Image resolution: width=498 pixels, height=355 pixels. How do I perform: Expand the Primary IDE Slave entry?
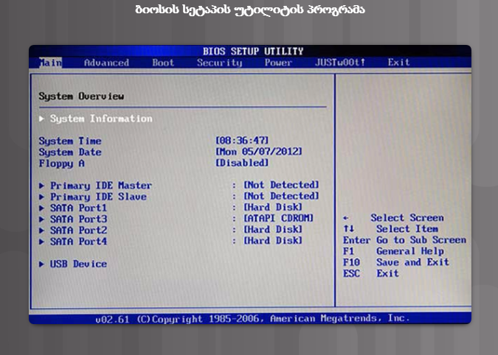coord(97,197)
